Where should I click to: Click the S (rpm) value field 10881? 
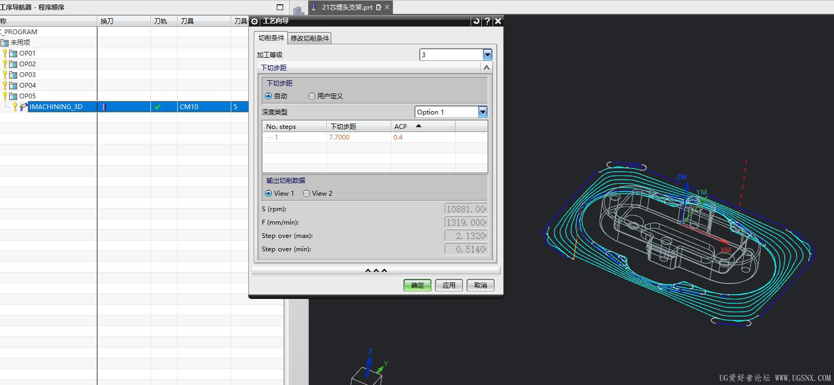(x=466, y=209)
